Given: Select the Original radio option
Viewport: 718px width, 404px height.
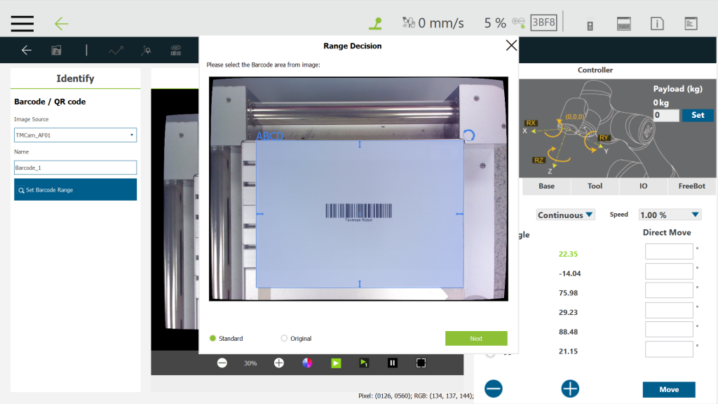Looking at the screenshot, I should pyautogui.click(x=284, y=338).
